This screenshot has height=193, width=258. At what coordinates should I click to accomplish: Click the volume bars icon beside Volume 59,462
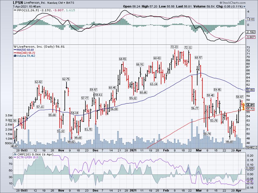15,56
